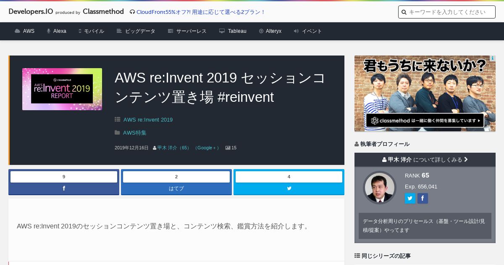
Task: Open the Developers.IO Classmethod logo
Action: (66, 12)
